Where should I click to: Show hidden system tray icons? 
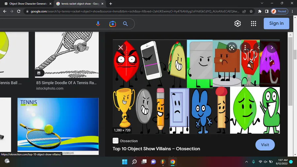pos(247,162)
